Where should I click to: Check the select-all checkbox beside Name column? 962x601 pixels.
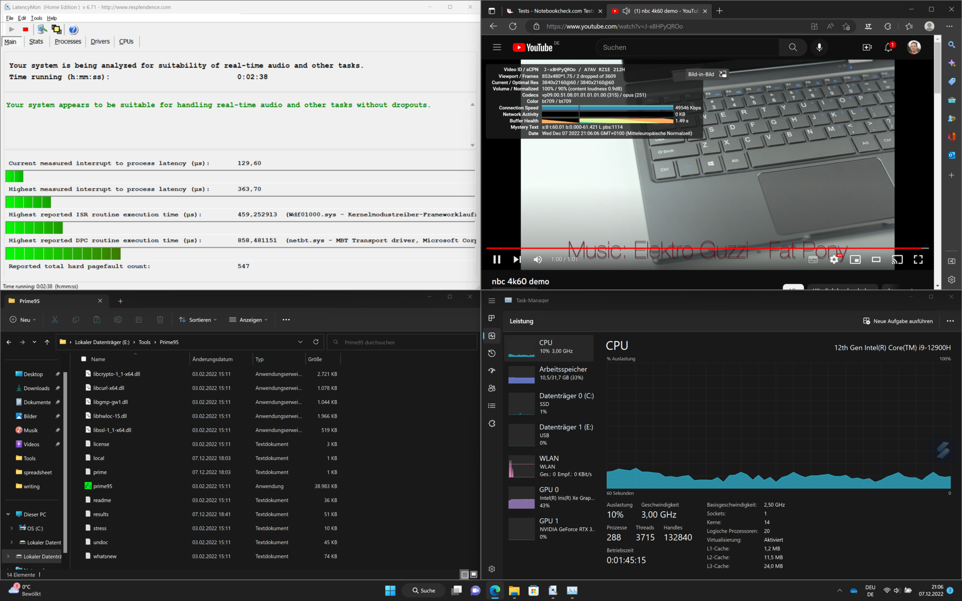(84, 359)
